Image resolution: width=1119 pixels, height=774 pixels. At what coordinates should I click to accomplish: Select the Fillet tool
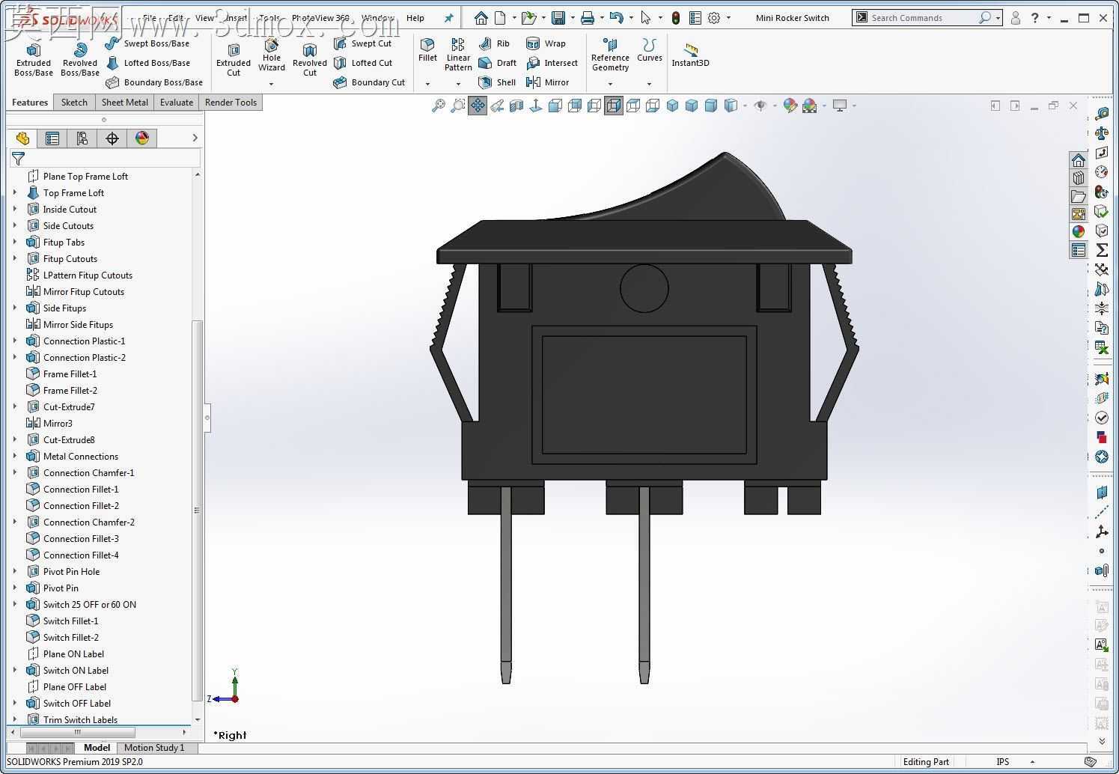pyautogui.click(x=427, y=50)
